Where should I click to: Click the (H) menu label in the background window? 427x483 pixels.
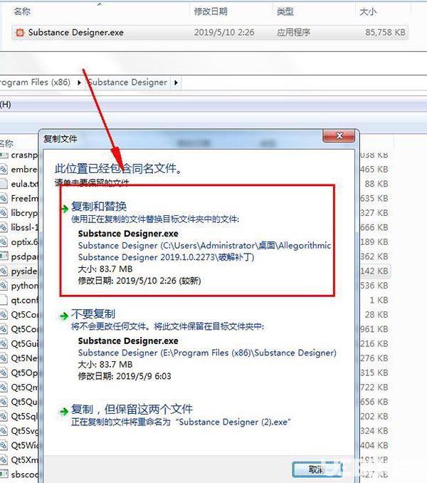[x=6, y=105]
